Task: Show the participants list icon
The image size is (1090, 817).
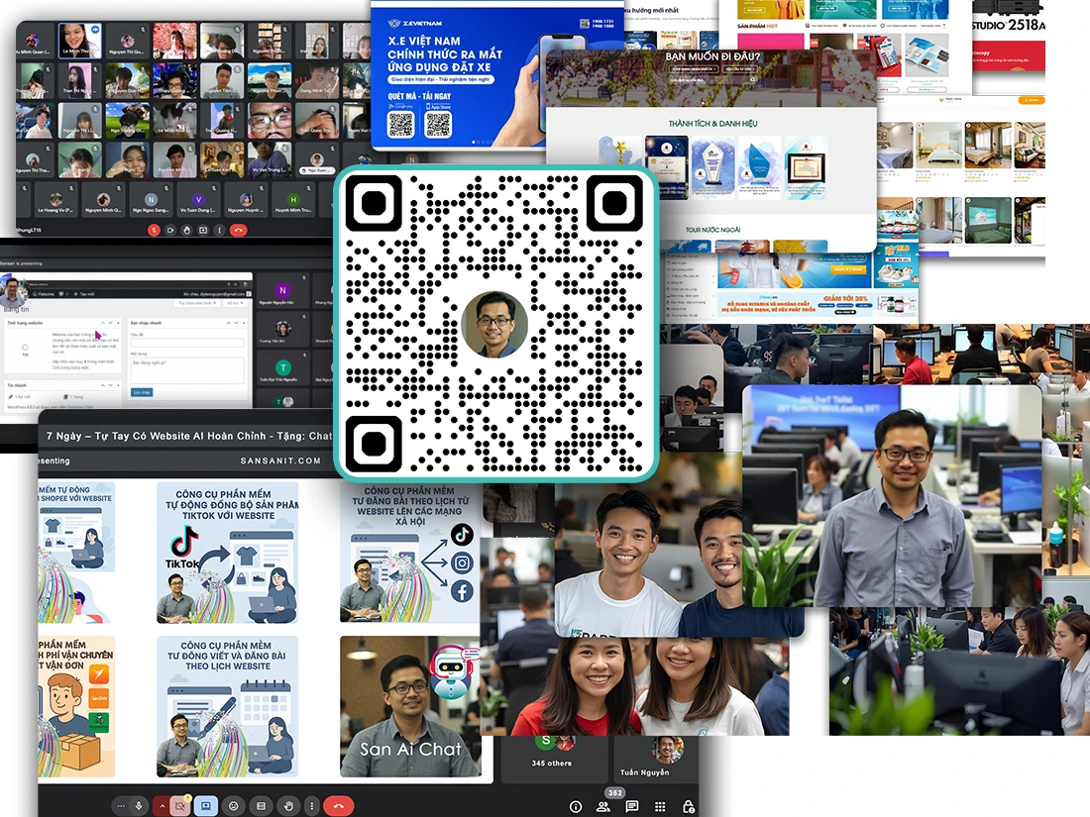Action: coord(603,805)
